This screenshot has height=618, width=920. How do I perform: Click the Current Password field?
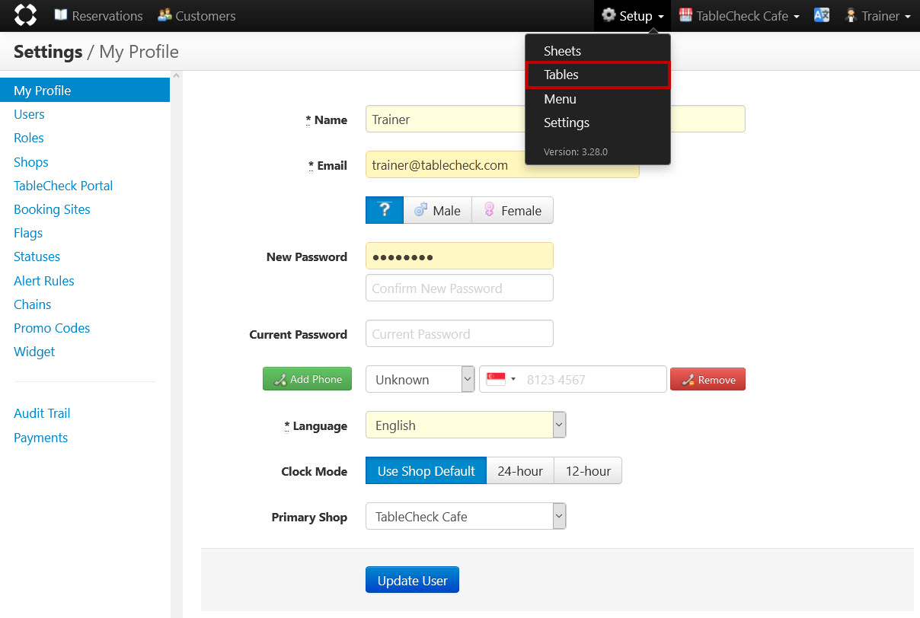click(459, 333)
